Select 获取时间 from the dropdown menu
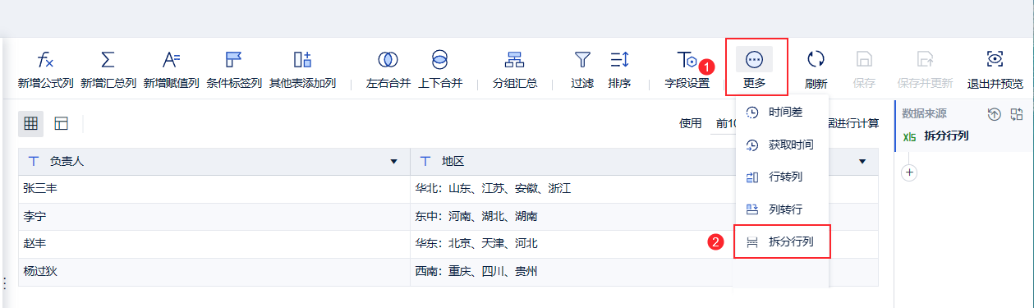 tap(783, 145)
